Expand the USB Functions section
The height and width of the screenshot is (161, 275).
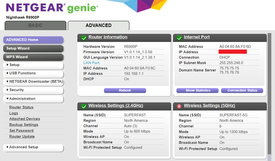[x=33, y=74]
